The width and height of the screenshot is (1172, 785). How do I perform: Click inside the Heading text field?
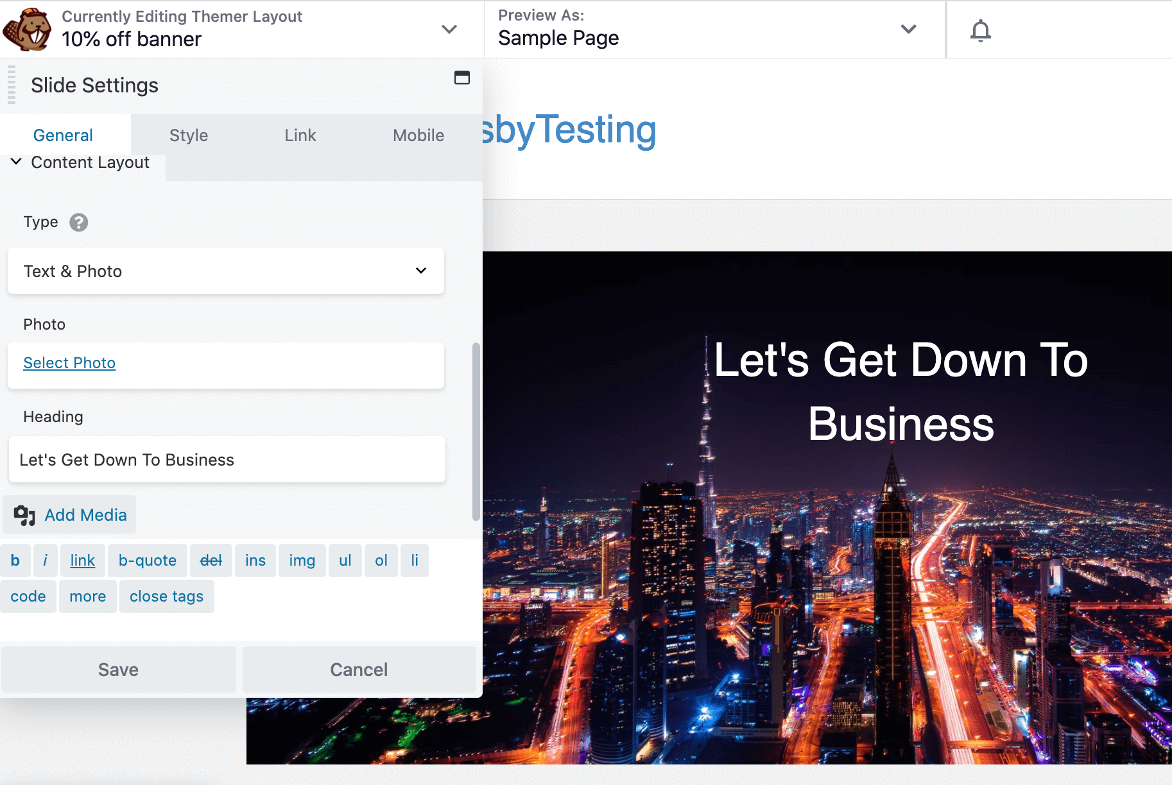click(x=225, y=459)
